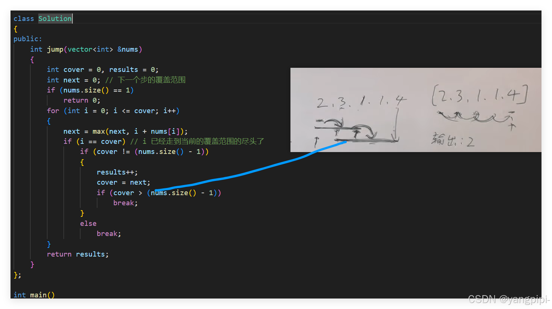Screen dimensions: 552x309
Task: Click the condition 'nums.size() == 1'
Action: (x=96, y=90)
